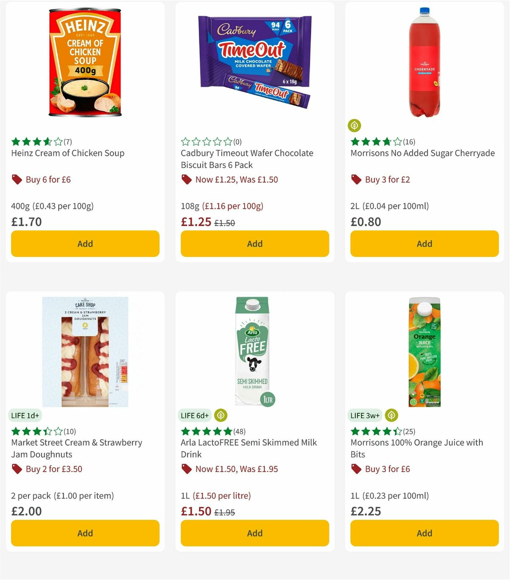The width and height of the screenshot is (510, 580).
Task: Open the Heinz Cream of Chicken Soup product page
Action: pyautogui.click(x=67, y=153)
